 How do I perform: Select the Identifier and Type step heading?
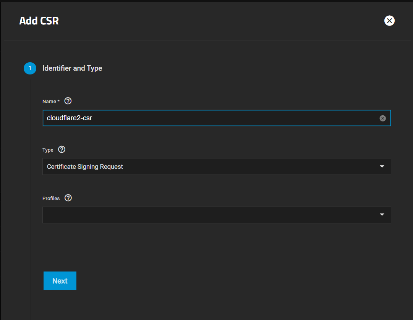click(72, 68)
